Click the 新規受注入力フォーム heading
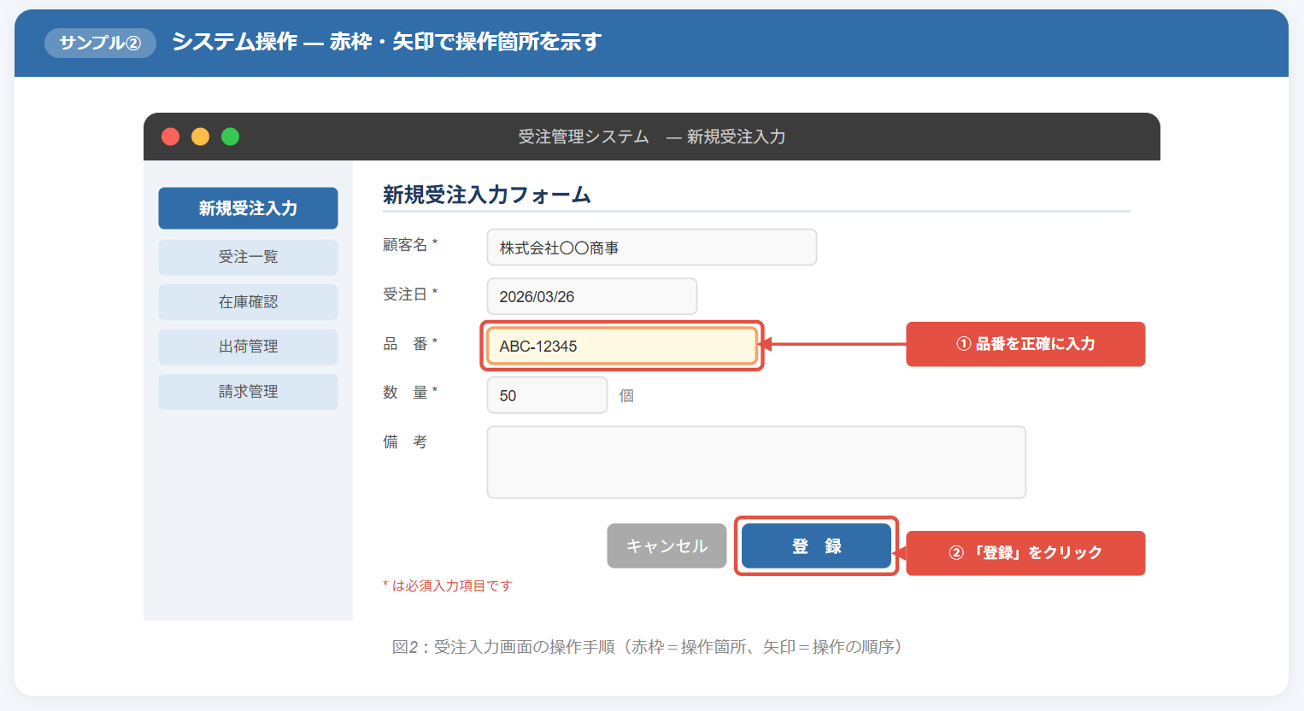 tap(487, 195)
